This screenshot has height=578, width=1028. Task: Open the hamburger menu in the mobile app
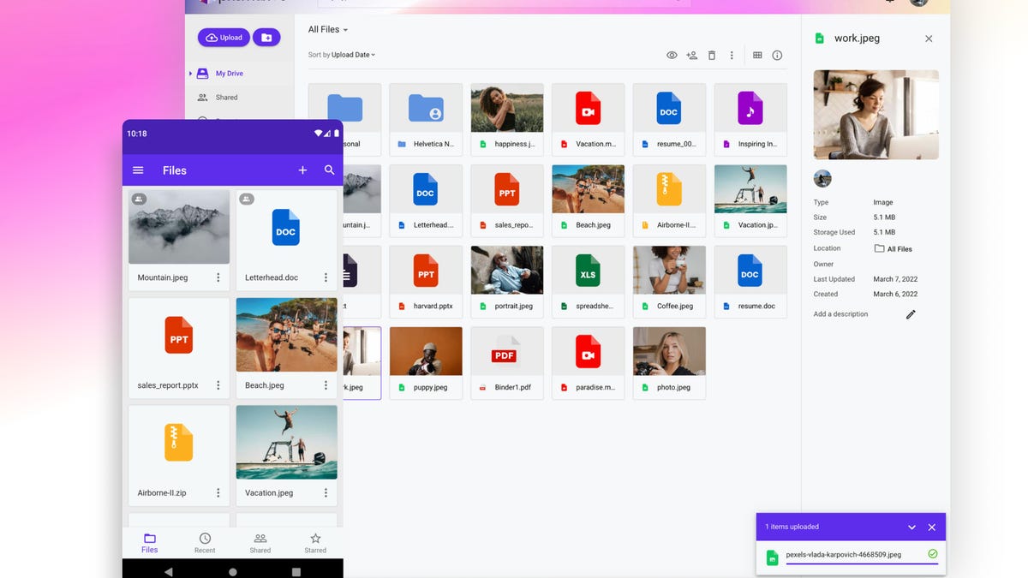point(138,170)
